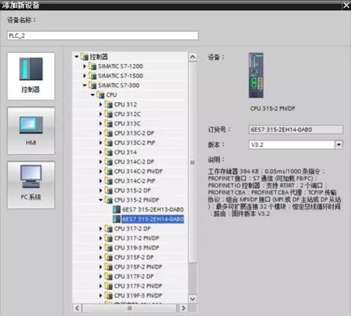This screenshot has width=351, height=316.
Task: Expand the CPU 312C node
Action: (101, 114)
